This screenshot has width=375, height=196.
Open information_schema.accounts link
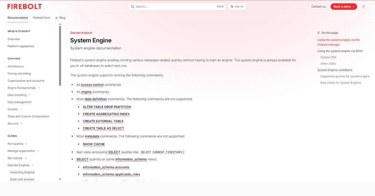click(106, 167)
